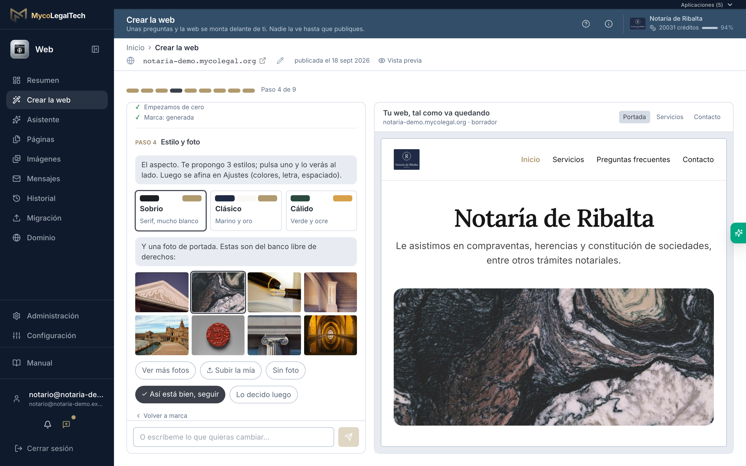Click the send paper-plane button
The width and height of the screenshot is (746, 466).
point(348,437)
